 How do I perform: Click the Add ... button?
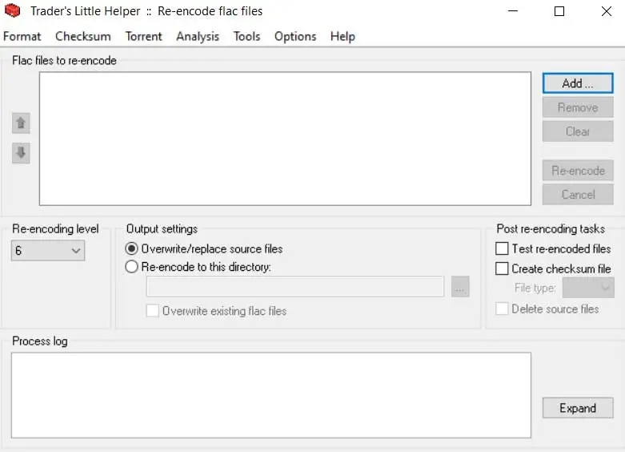click(x=578, y=83)
